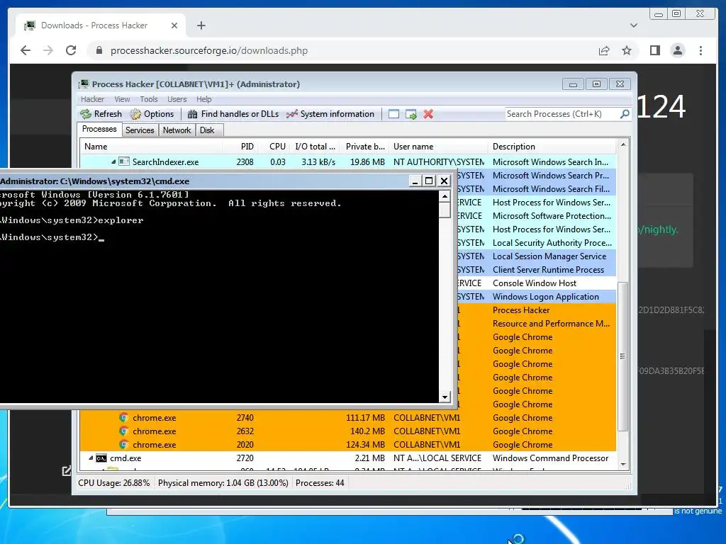Open a new Chrome tab
The image size is (726, 544).
(201, 25)
